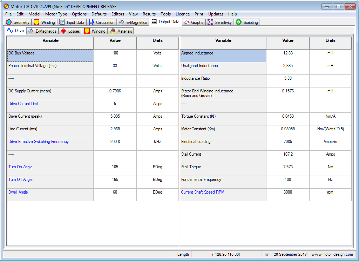Open the Licence menu
This screenshot has width=359, height=261.
[182, 14]
